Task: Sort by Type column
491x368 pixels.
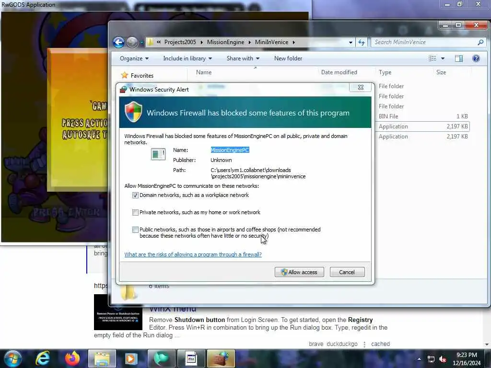Action: (x=385, y=72)
